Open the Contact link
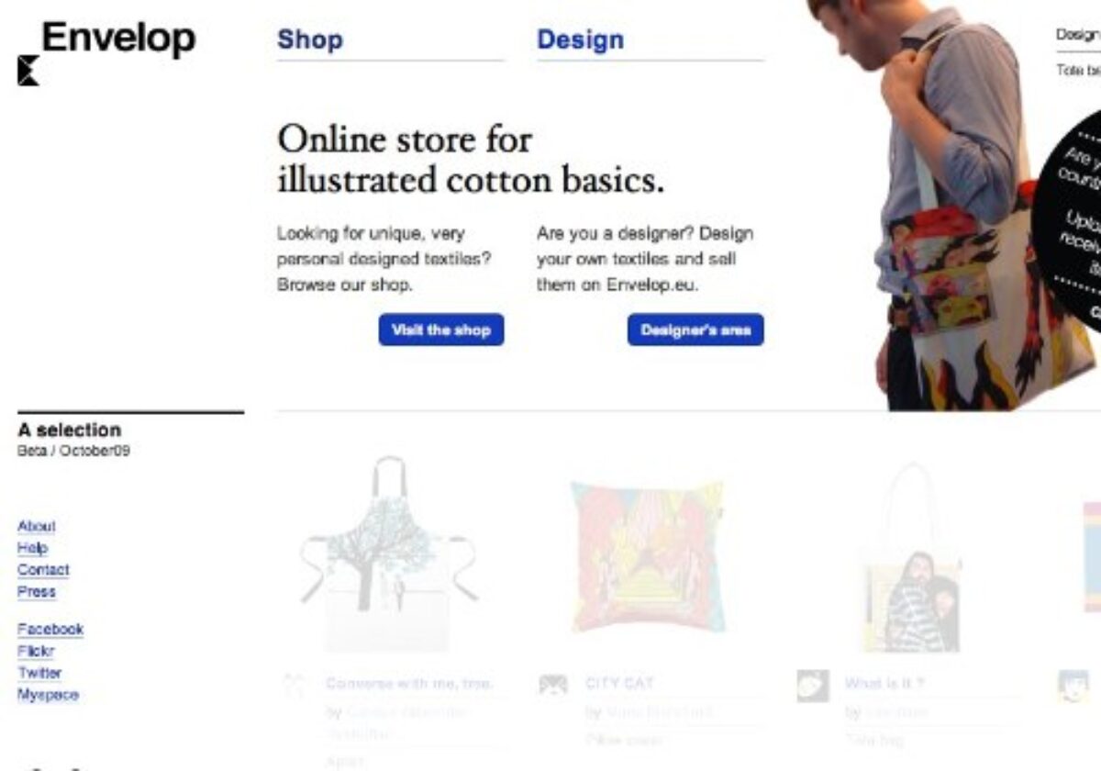Screen dimensions: 1101x771 click(x=43, y=570)
